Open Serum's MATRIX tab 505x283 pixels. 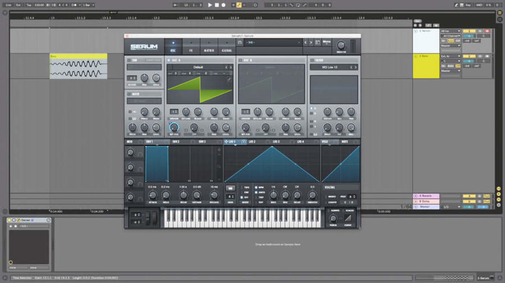(209, 47)
